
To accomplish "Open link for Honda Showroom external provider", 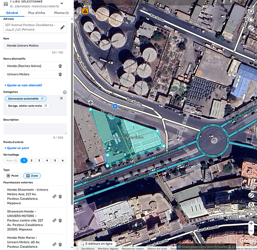I will [54, 196].
